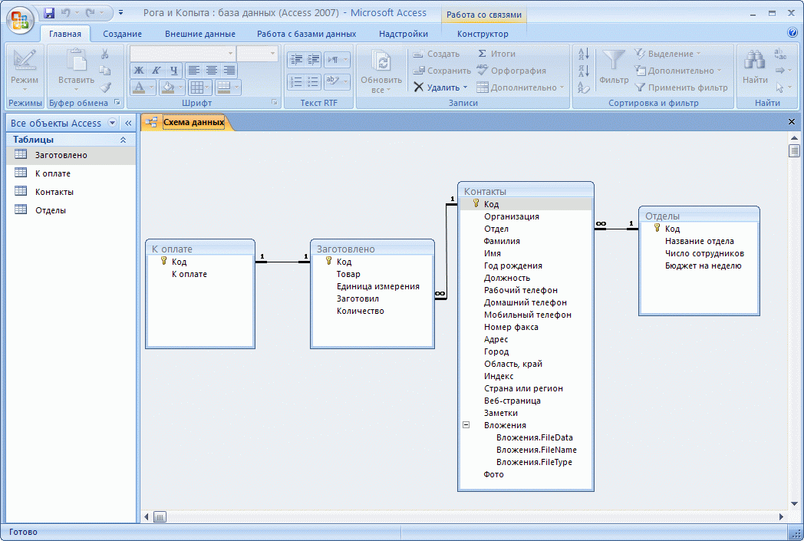The height and width of the screenshot is (541, 804).
Task: Collapse the Вложения field in Контакты table
Action: [x=466, y=425]
